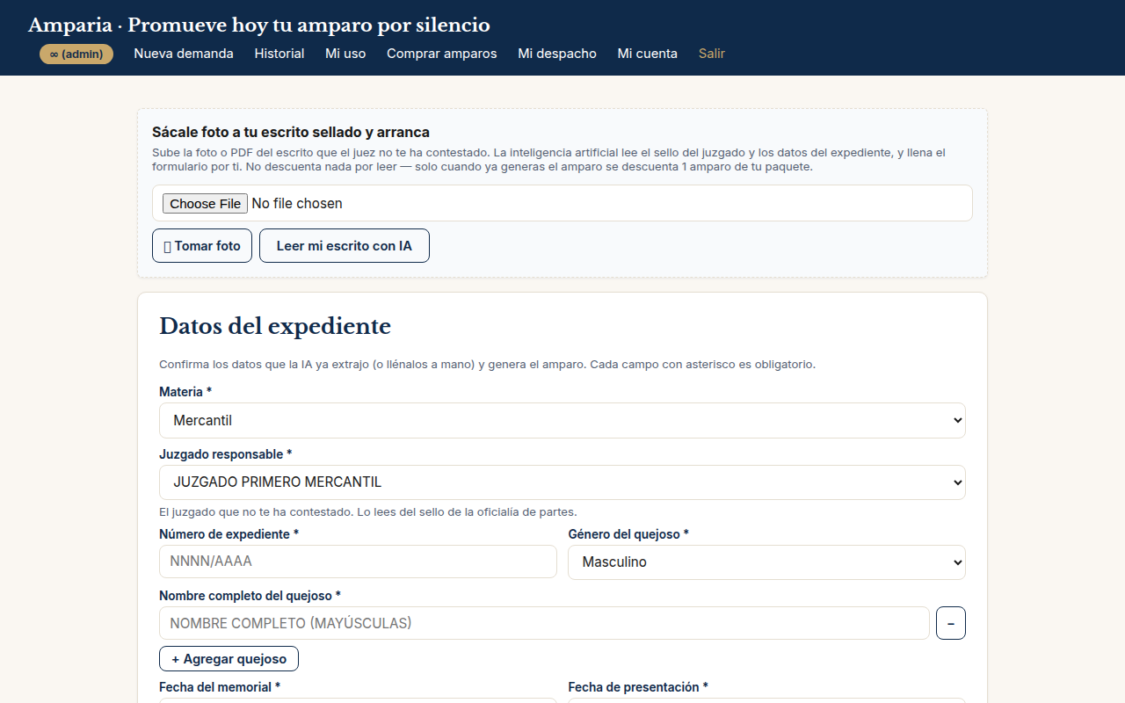The height and width of the screenshot is (703, 1125).
Task: Click the 'Datos del expediente' heading
Action: (x=275, y=326)
